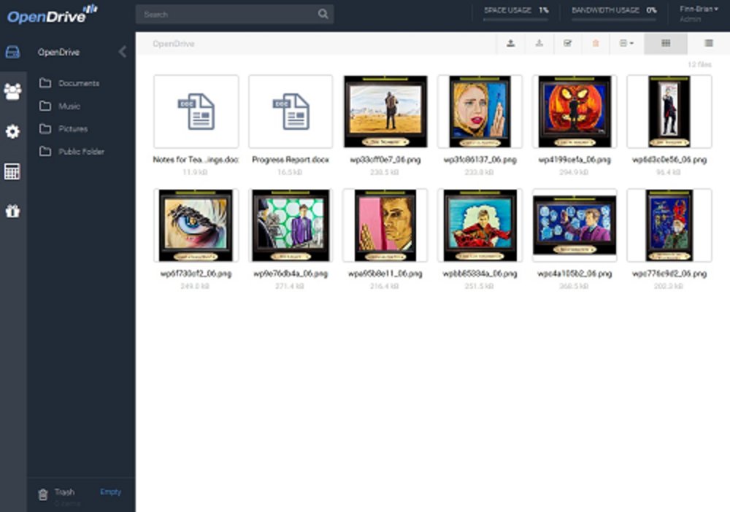Open the red hat bearded figure thumbnail
This screenshot has width=730, height=512.
pyautogui.click(x=669, y=225)
